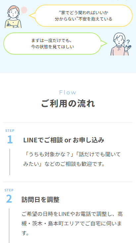The image size is (136, 243).
Task: Click the pink thought bubble above the woman
Action: pyautogui.click(x=24, y=10)
